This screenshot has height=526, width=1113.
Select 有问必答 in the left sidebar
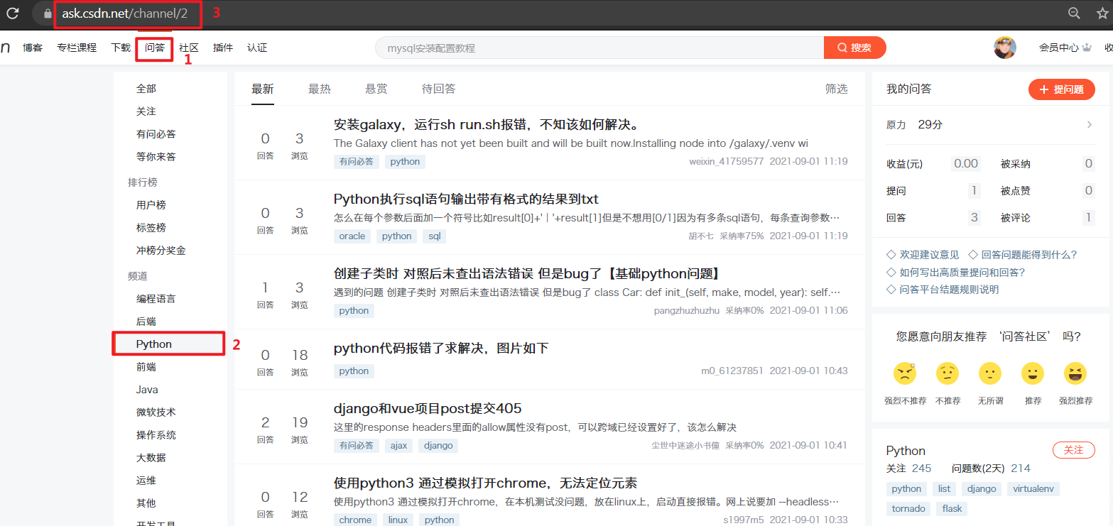[156, 134]
